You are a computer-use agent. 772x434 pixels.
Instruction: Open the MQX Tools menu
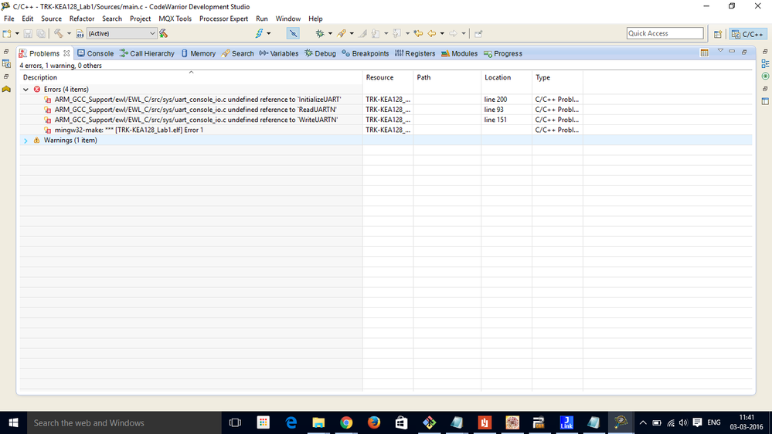pyautogui.click(x=175, y=19)
